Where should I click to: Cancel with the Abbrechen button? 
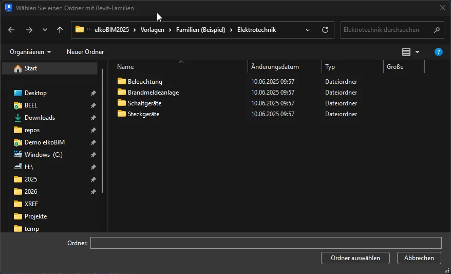[x=419, y=258]
